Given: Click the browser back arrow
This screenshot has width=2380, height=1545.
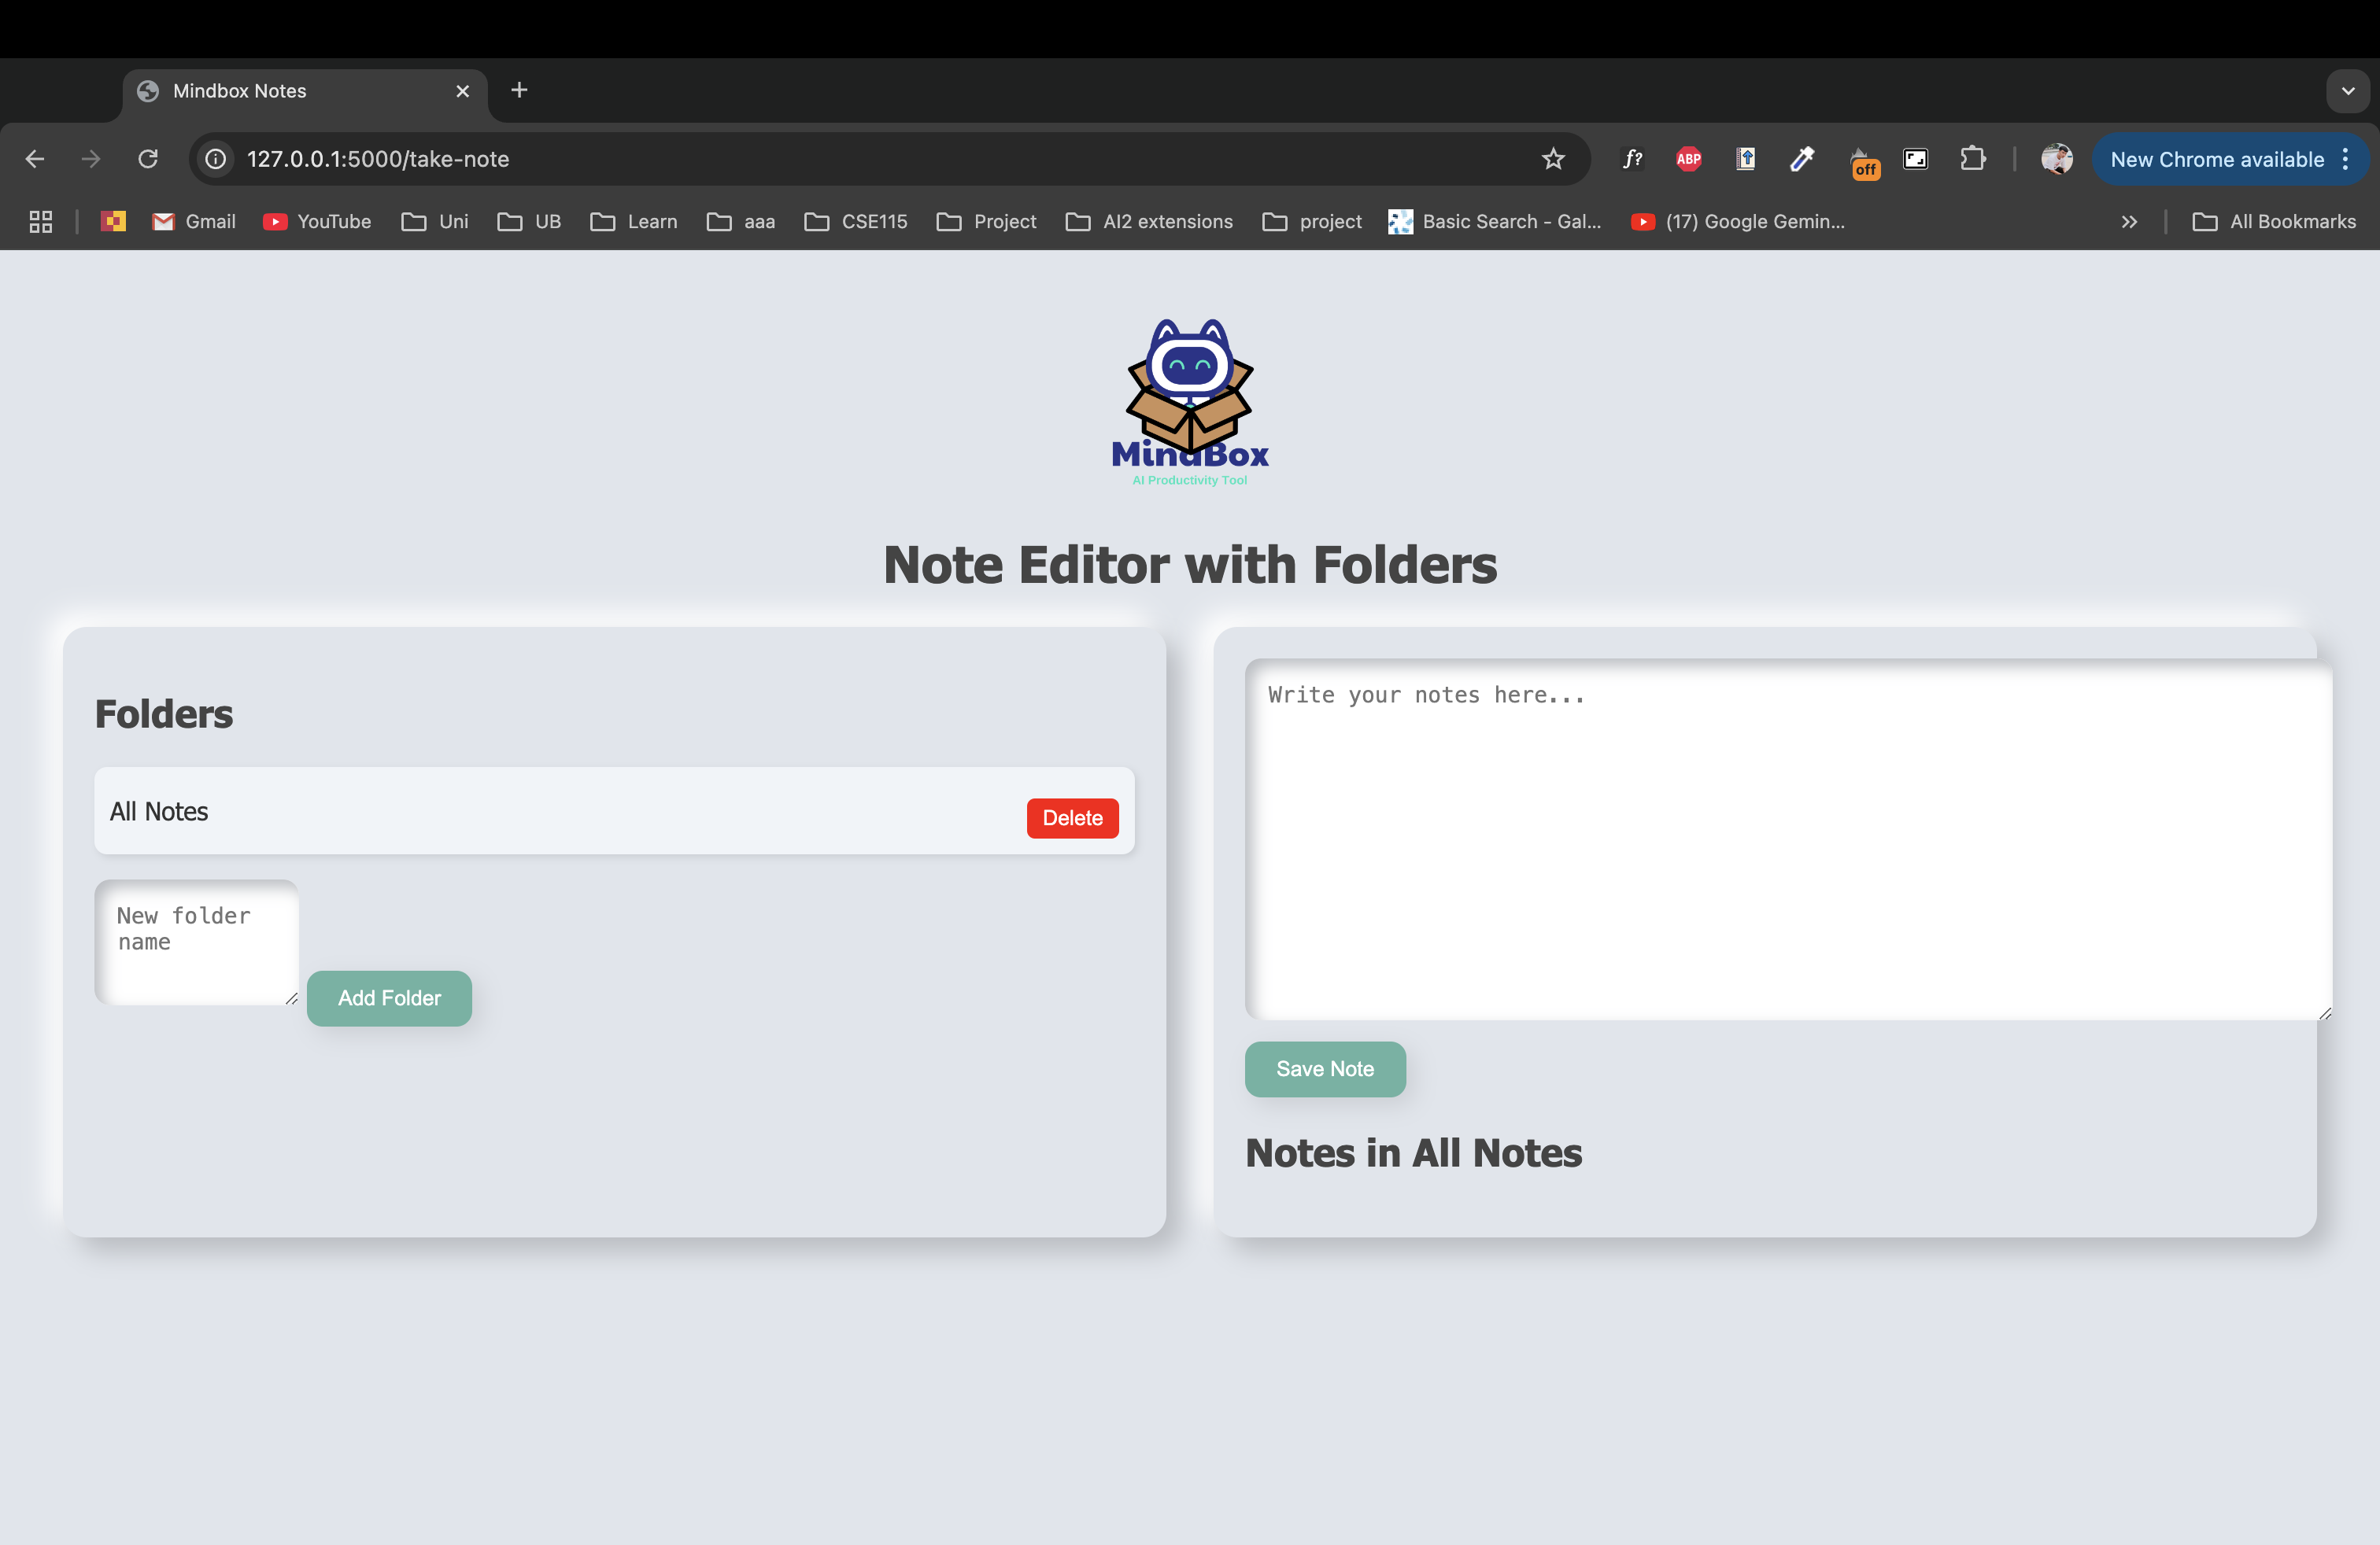Looking at the screenshot, I should (x=35, y=159).
